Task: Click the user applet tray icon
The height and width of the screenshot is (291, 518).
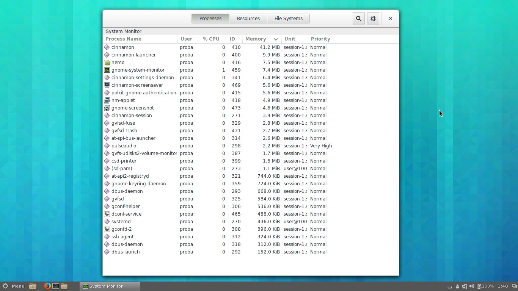Action: (x=457, y=286)
